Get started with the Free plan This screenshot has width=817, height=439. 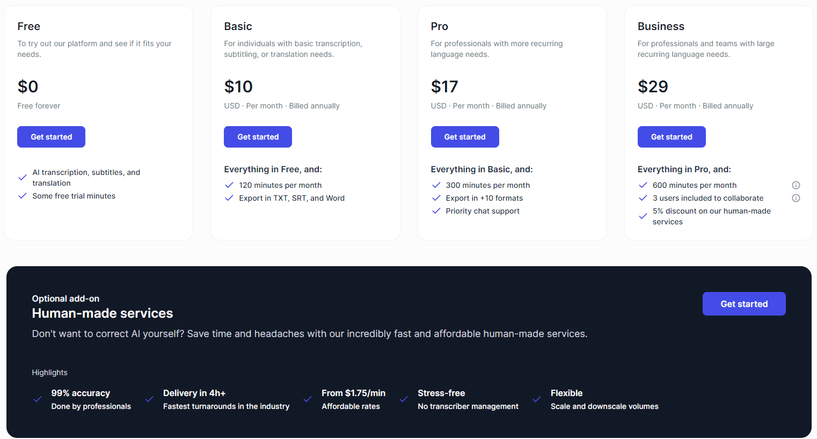[x=52, y=137]
